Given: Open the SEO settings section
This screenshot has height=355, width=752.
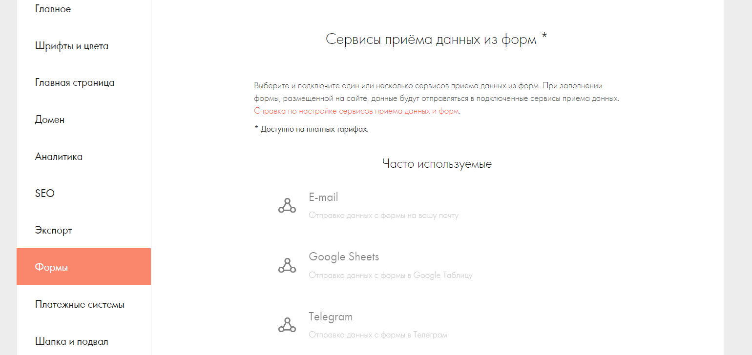Looking at the screenshot, I should pos(45,193).
